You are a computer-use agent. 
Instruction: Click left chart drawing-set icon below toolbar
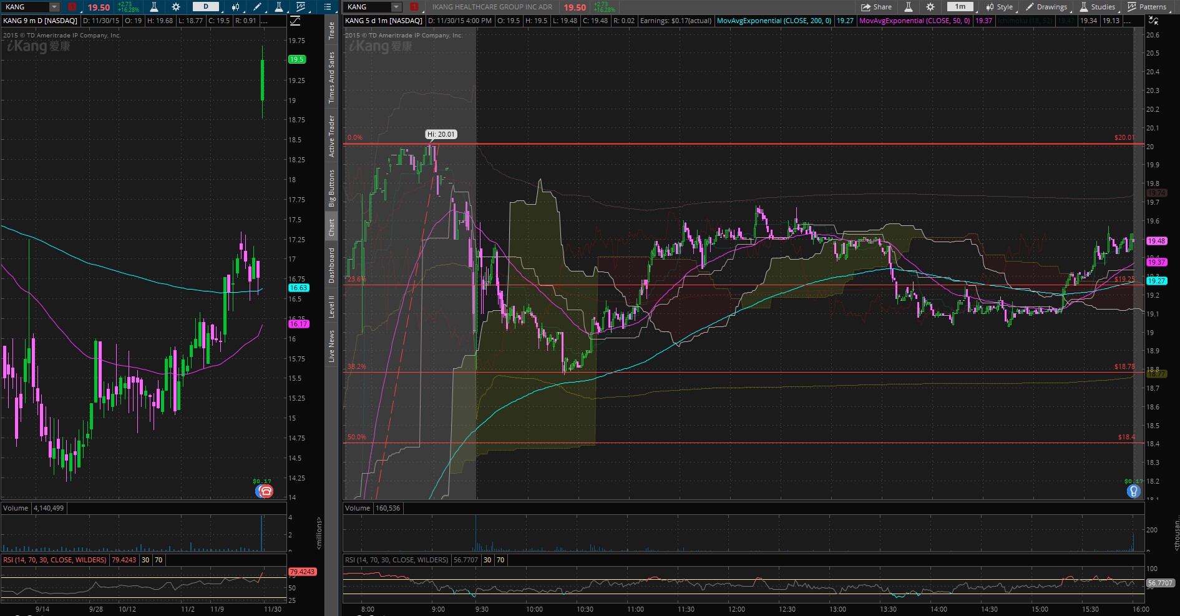[x=295, y=21]
